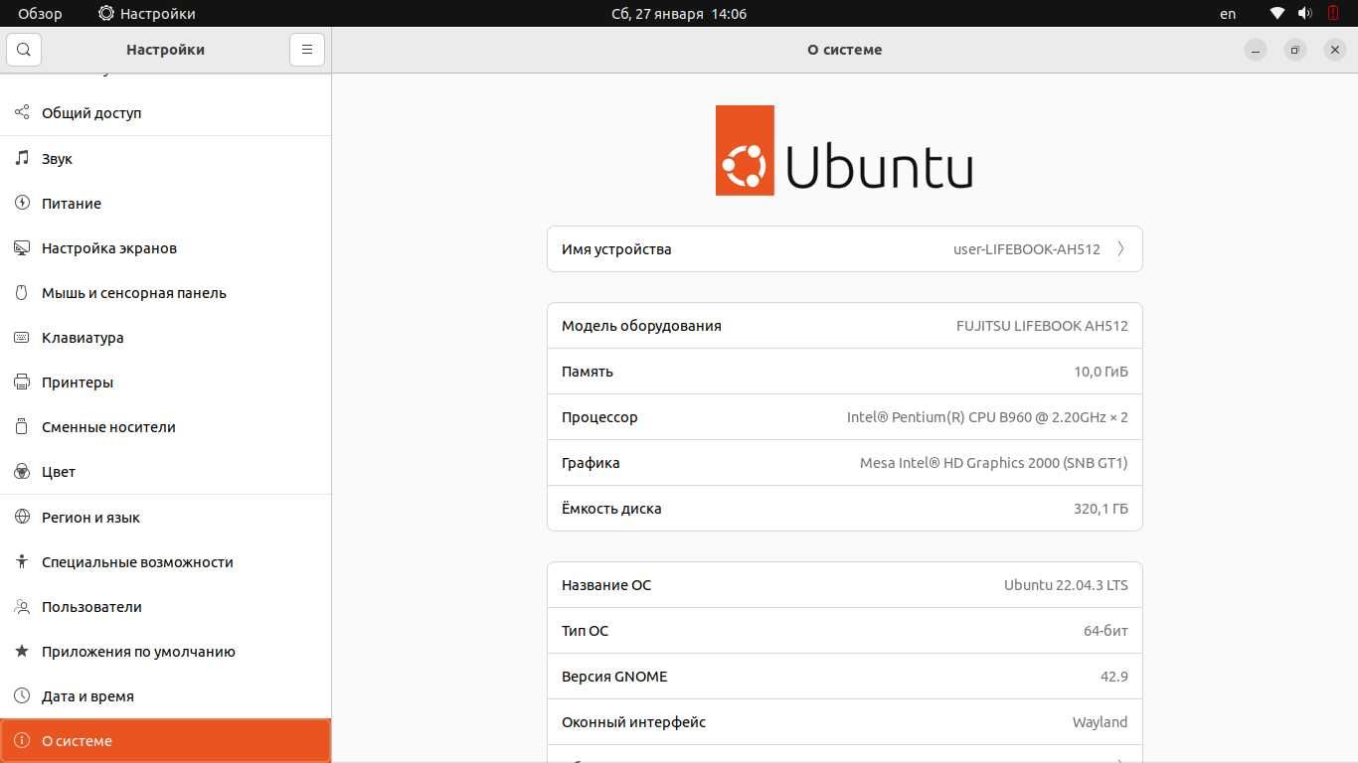Screen dimensions: 1358x763
Task: Maximize or restore the Settings window
Action: point(1295,50)
